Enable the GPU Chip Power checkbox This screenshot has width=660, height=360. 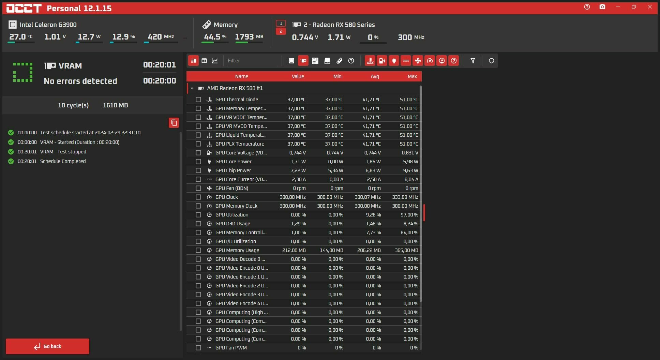point(198,170)
